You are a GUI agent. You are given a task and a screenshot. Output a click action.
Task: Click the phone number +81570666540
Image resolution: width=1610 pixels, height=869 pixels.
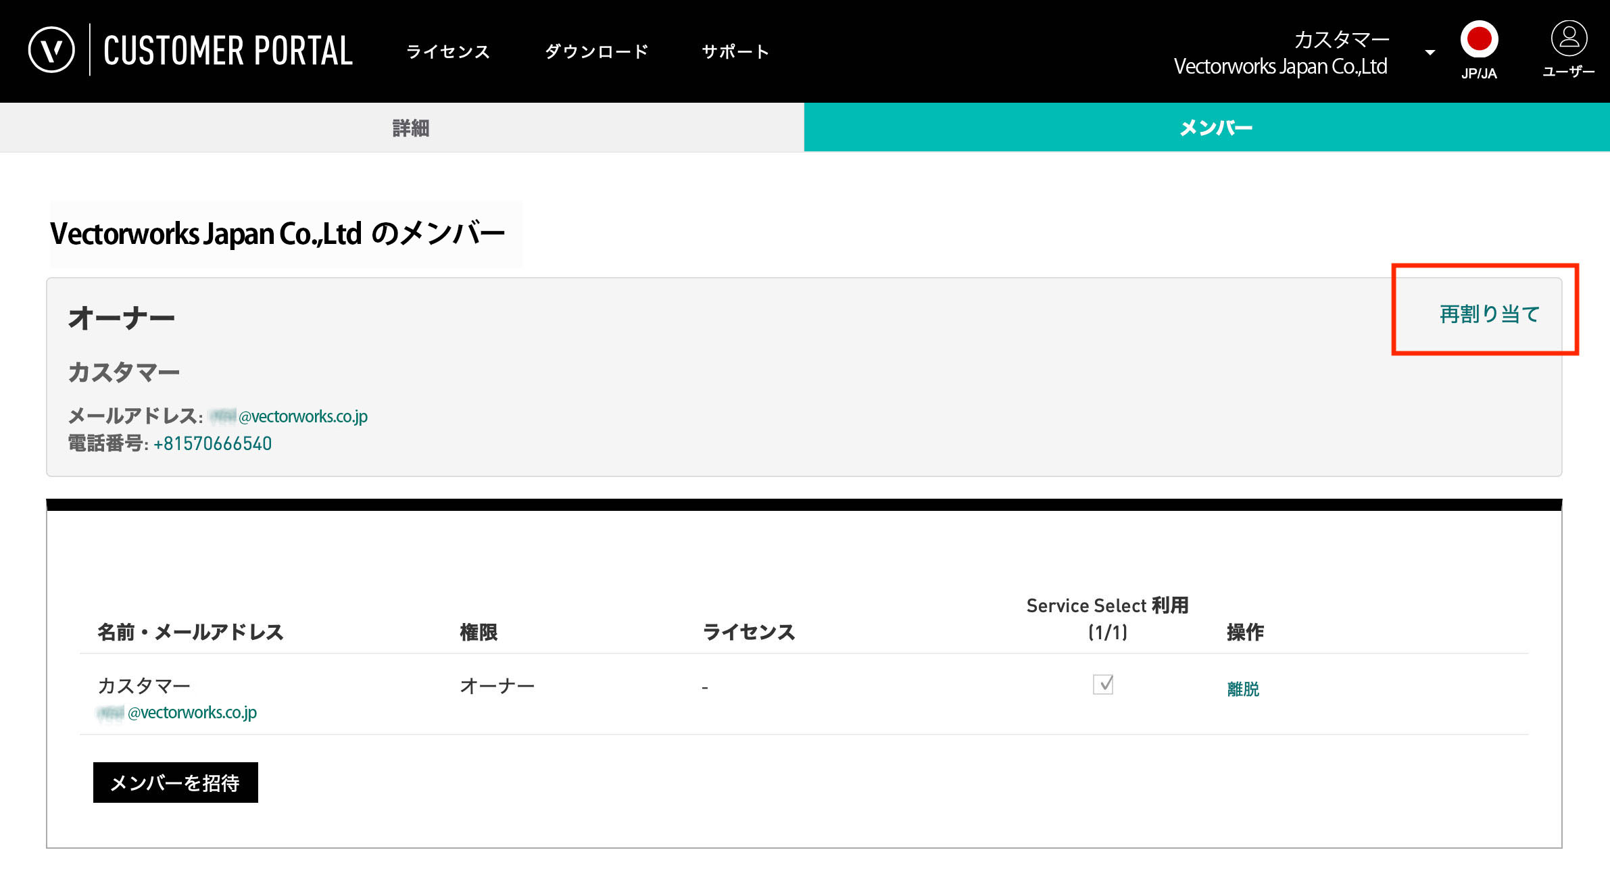[213, 443]
